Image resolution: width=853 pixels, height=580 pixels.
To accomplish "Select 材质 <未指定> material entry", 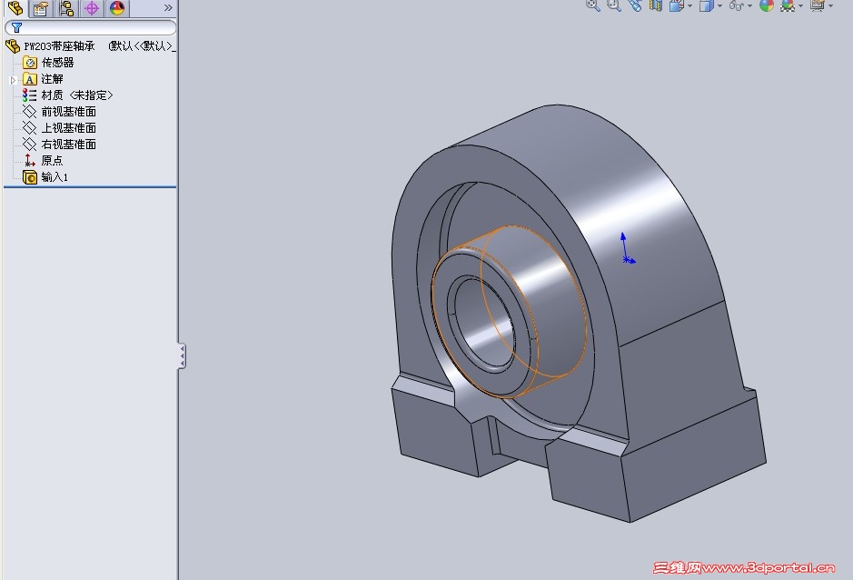I will (x=67, y=95).
